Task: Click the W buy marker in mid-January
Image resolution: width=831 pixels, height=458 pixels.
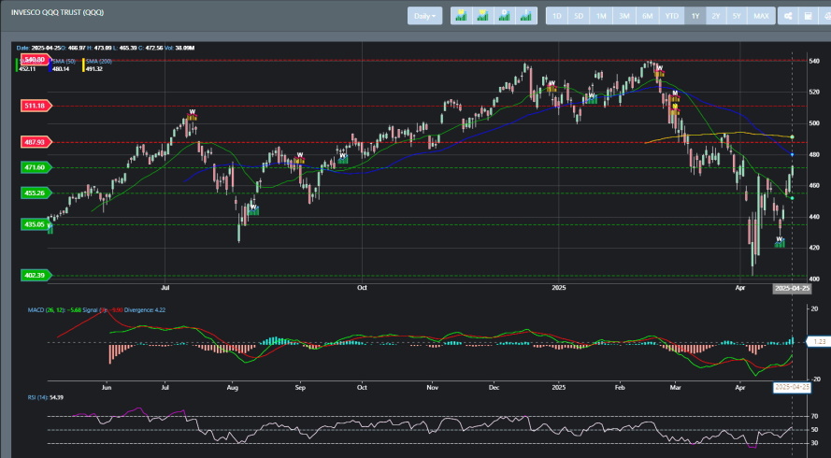Action: click(x=592, y=98)
